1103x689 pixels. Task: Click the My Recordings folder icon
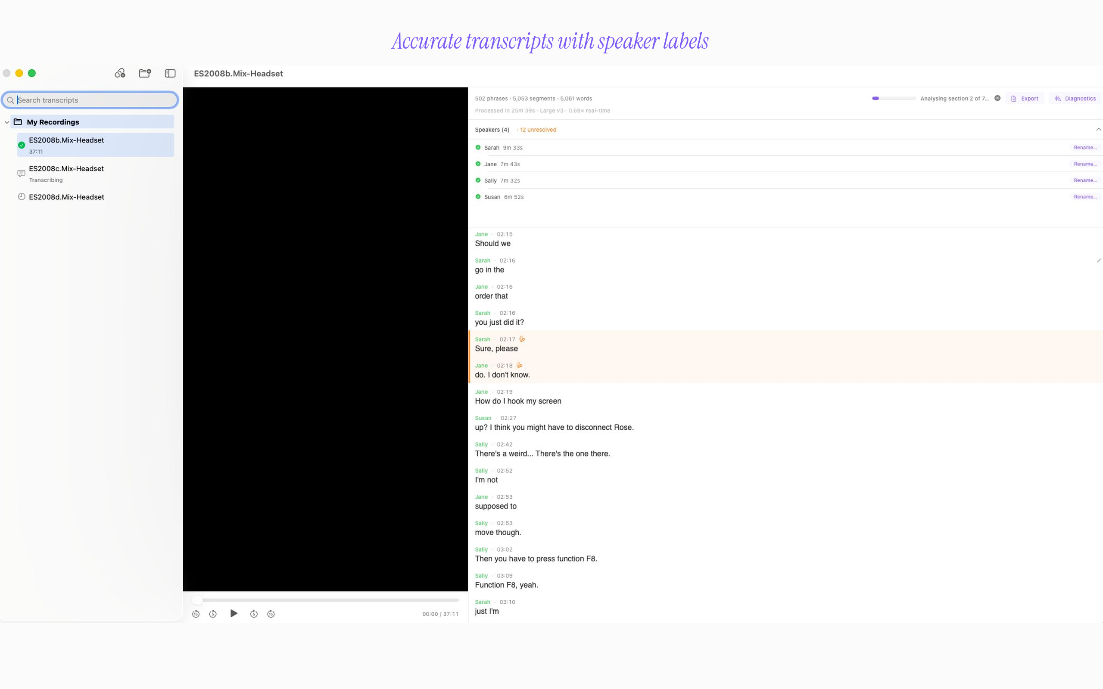[18, 122]
